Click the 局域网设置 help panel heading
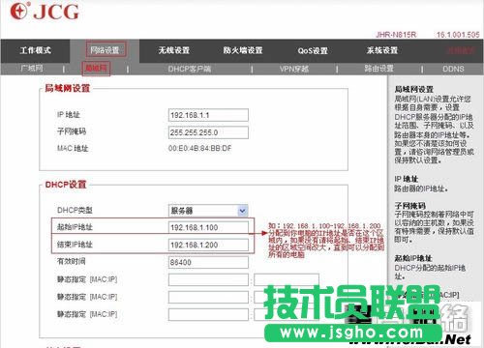The height and width of the screenshot is (348, 484). click(x=414, y=89)
